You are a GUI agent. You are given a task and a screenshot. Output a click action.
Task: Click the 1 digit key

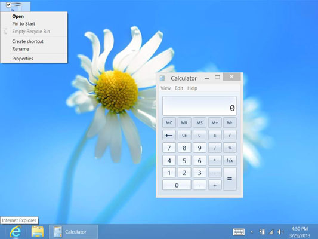169,173
